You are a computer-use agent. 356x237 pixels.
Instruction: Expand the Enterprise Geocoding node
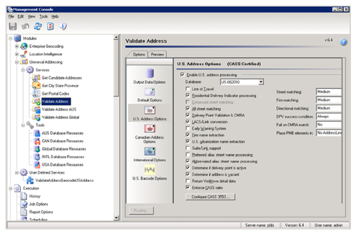[x=17, y=47]
